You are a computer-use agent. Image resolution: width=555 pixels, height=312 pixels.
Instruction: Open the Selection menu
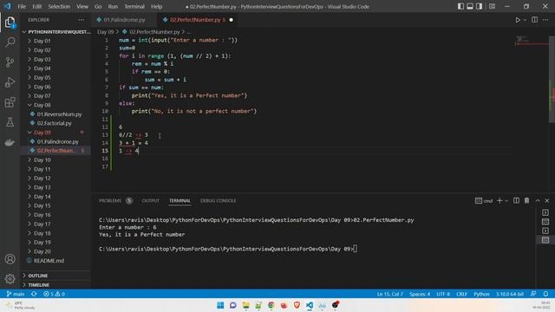click(59, 6)
